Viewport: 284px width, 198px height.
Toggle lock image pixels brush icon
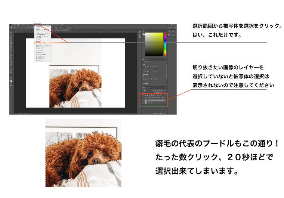[148, 95]
